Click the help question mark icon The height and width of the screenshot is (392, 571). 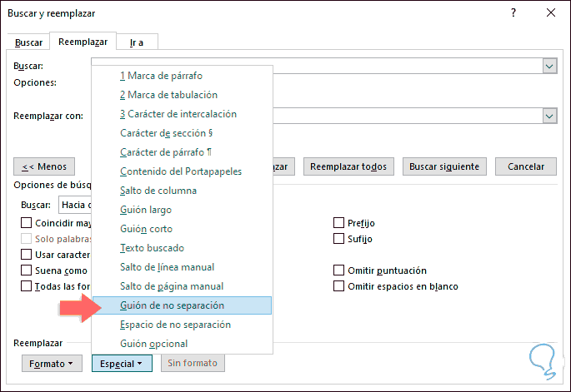512,12
